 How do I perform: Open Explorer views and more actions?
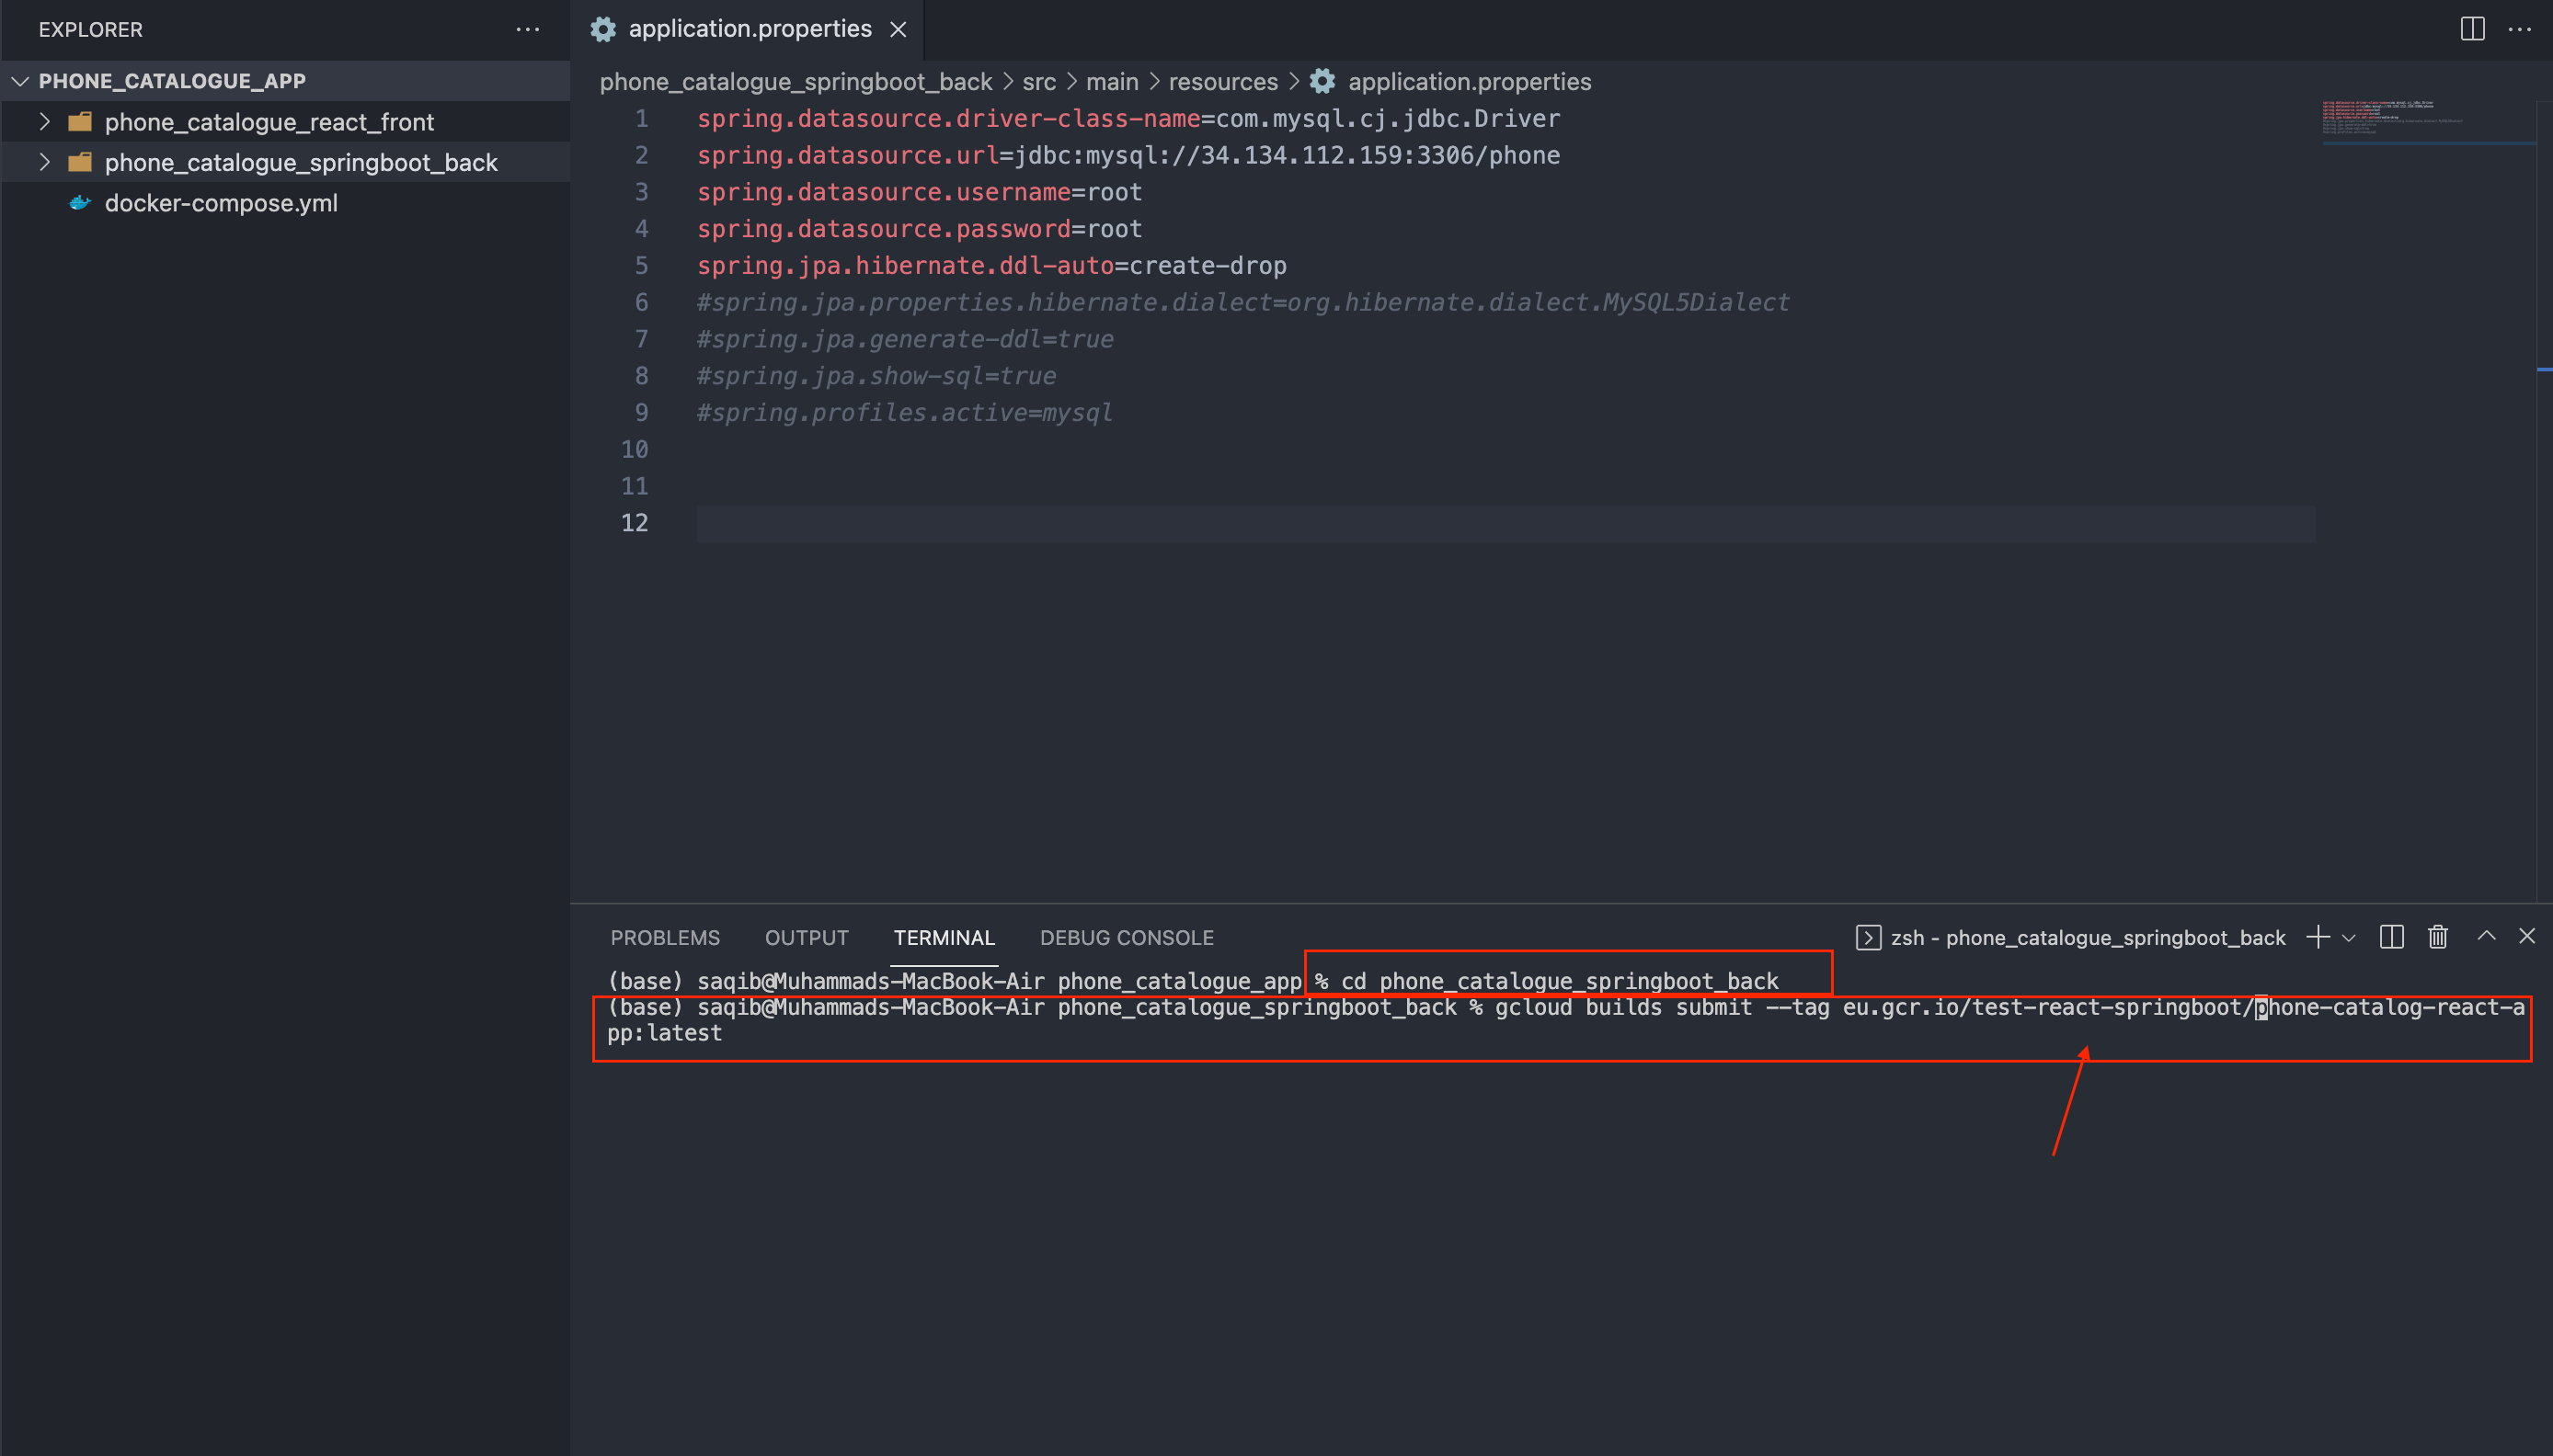pos(527,29)
